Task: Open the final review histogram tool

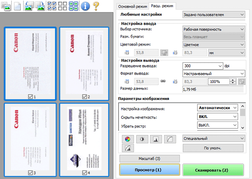Action: (128, 148)
